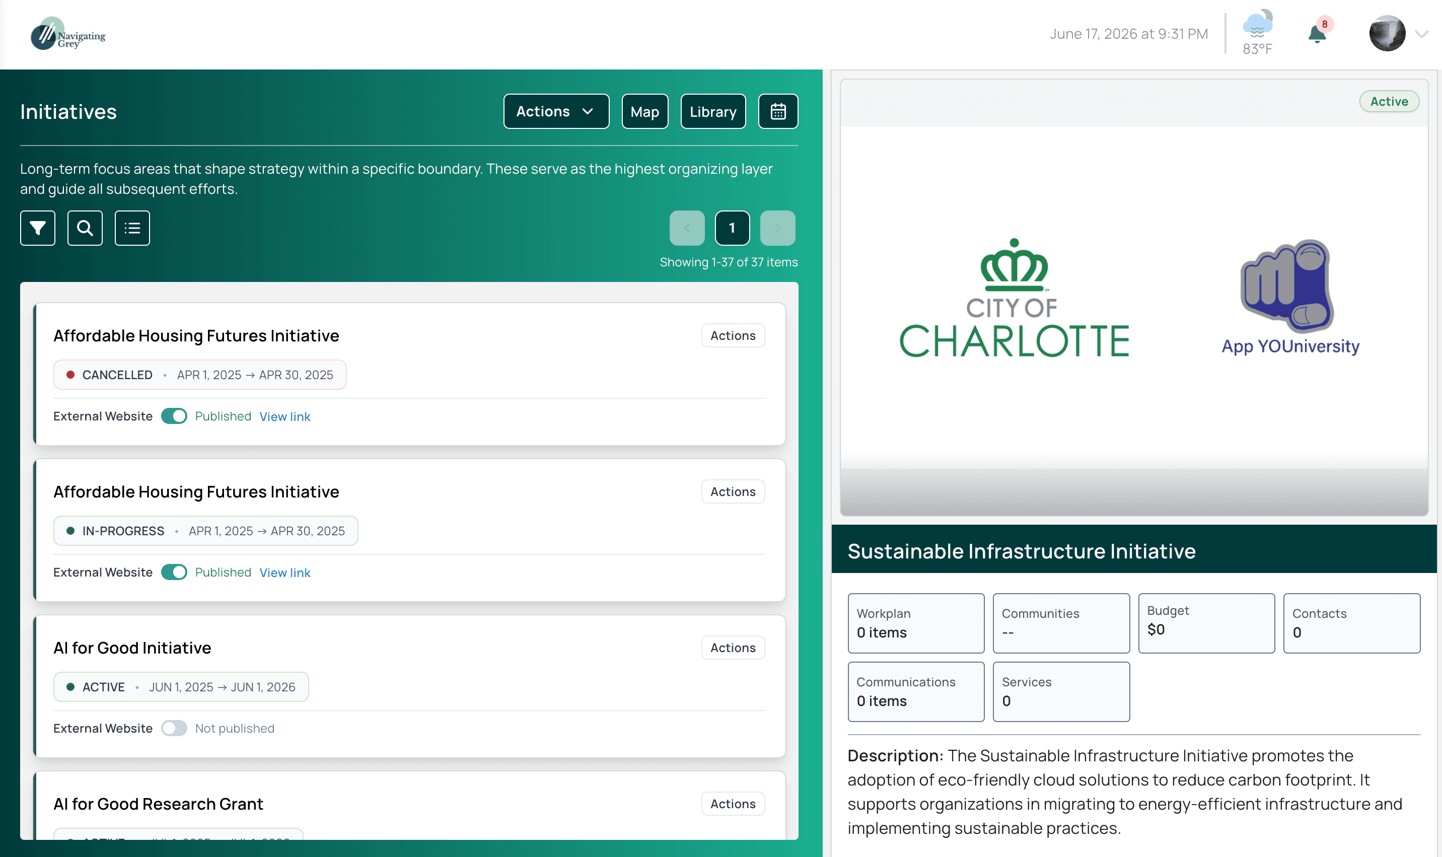Viewport: 1442px width, 857px height.
Task: Open the Actions dropdown in Initiatives header
Action: [x=556, y=111]
